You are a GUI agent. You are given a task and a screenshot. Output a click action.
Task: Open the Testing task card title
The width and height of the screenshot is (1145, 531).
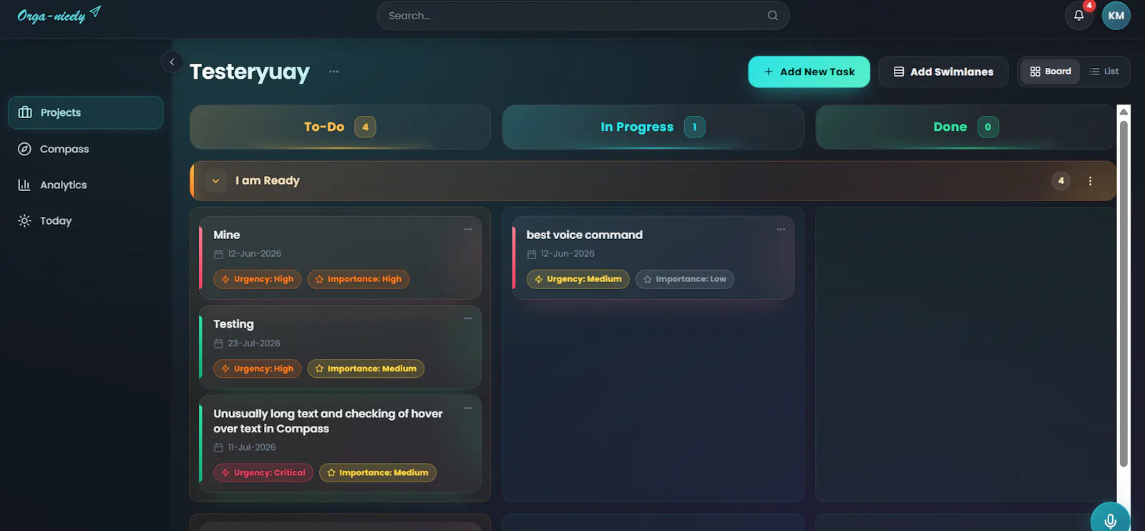tap(233, 324)
